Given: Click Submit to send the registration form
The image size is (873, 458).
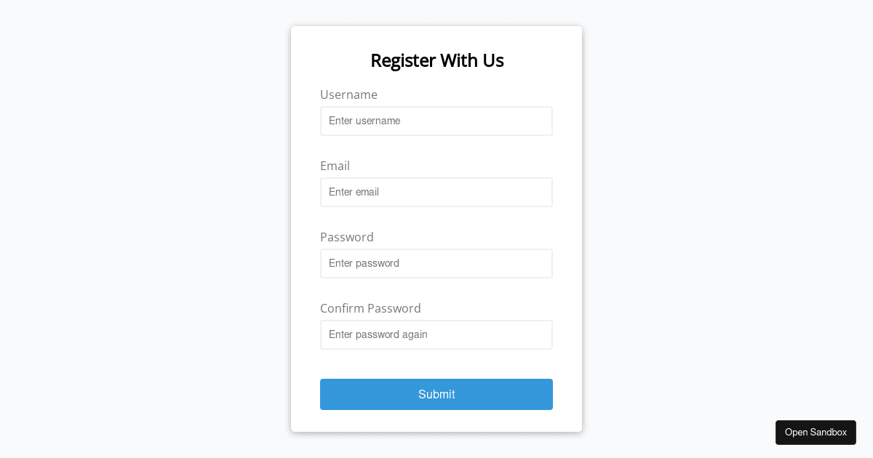Looking at the screenshot, I should [436, 394].
